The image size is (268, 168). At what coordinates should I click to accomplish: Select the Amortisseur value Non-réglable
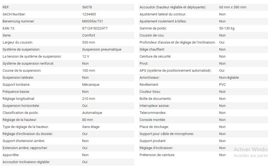tap(229, 78)
